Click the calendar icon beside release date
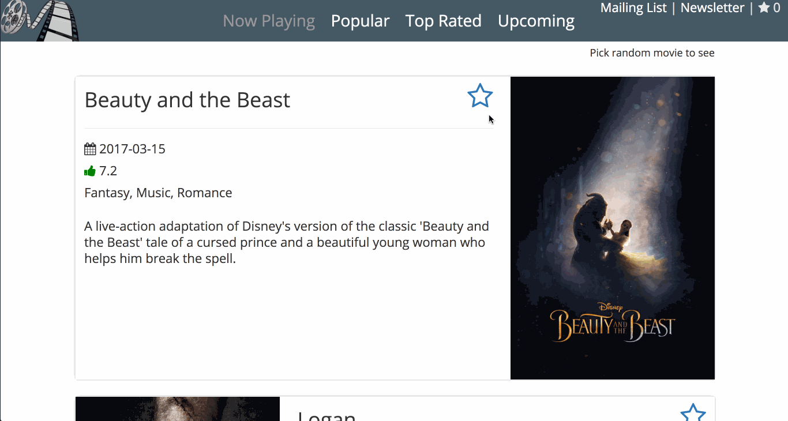Viewport: 788px width, 421px height. (90, 149)
